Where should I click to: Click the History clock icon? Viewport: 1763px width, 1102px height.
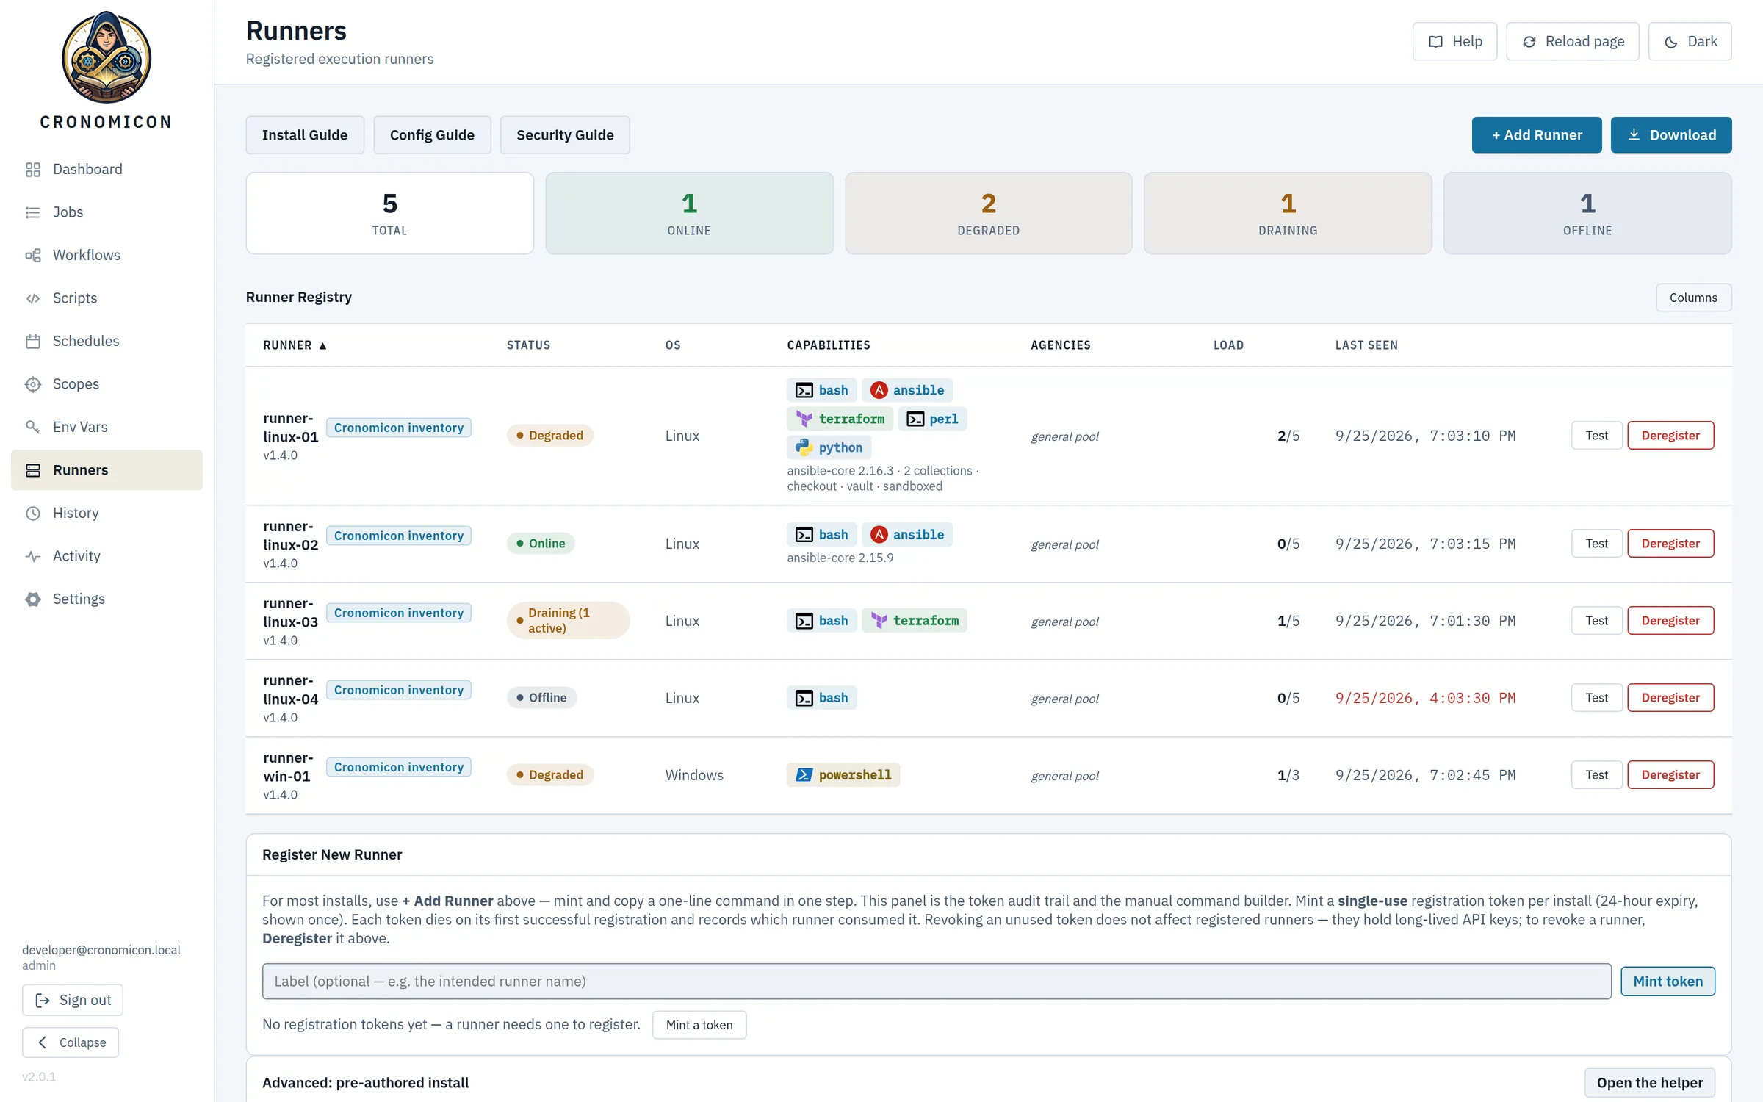[33, 513]
